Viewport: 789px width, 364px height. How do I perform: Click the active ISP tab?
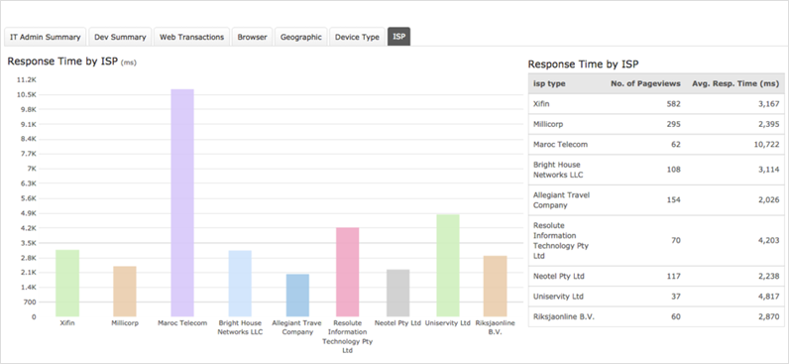click(x=399, y=37)
